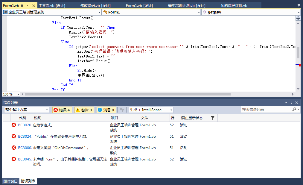This screenshot has width=303, height=185.
Task: Focus the 搜索错误列表 search box
Action: click(x=266, y=110)
